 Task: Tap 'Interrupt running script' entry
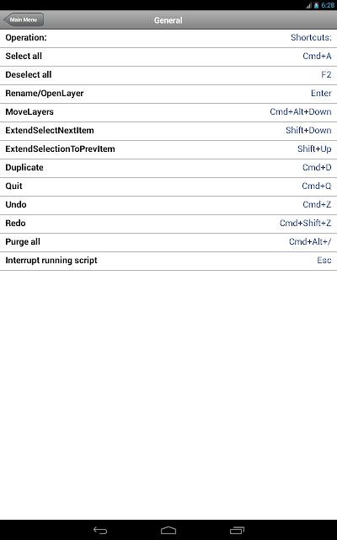[168, 261]
